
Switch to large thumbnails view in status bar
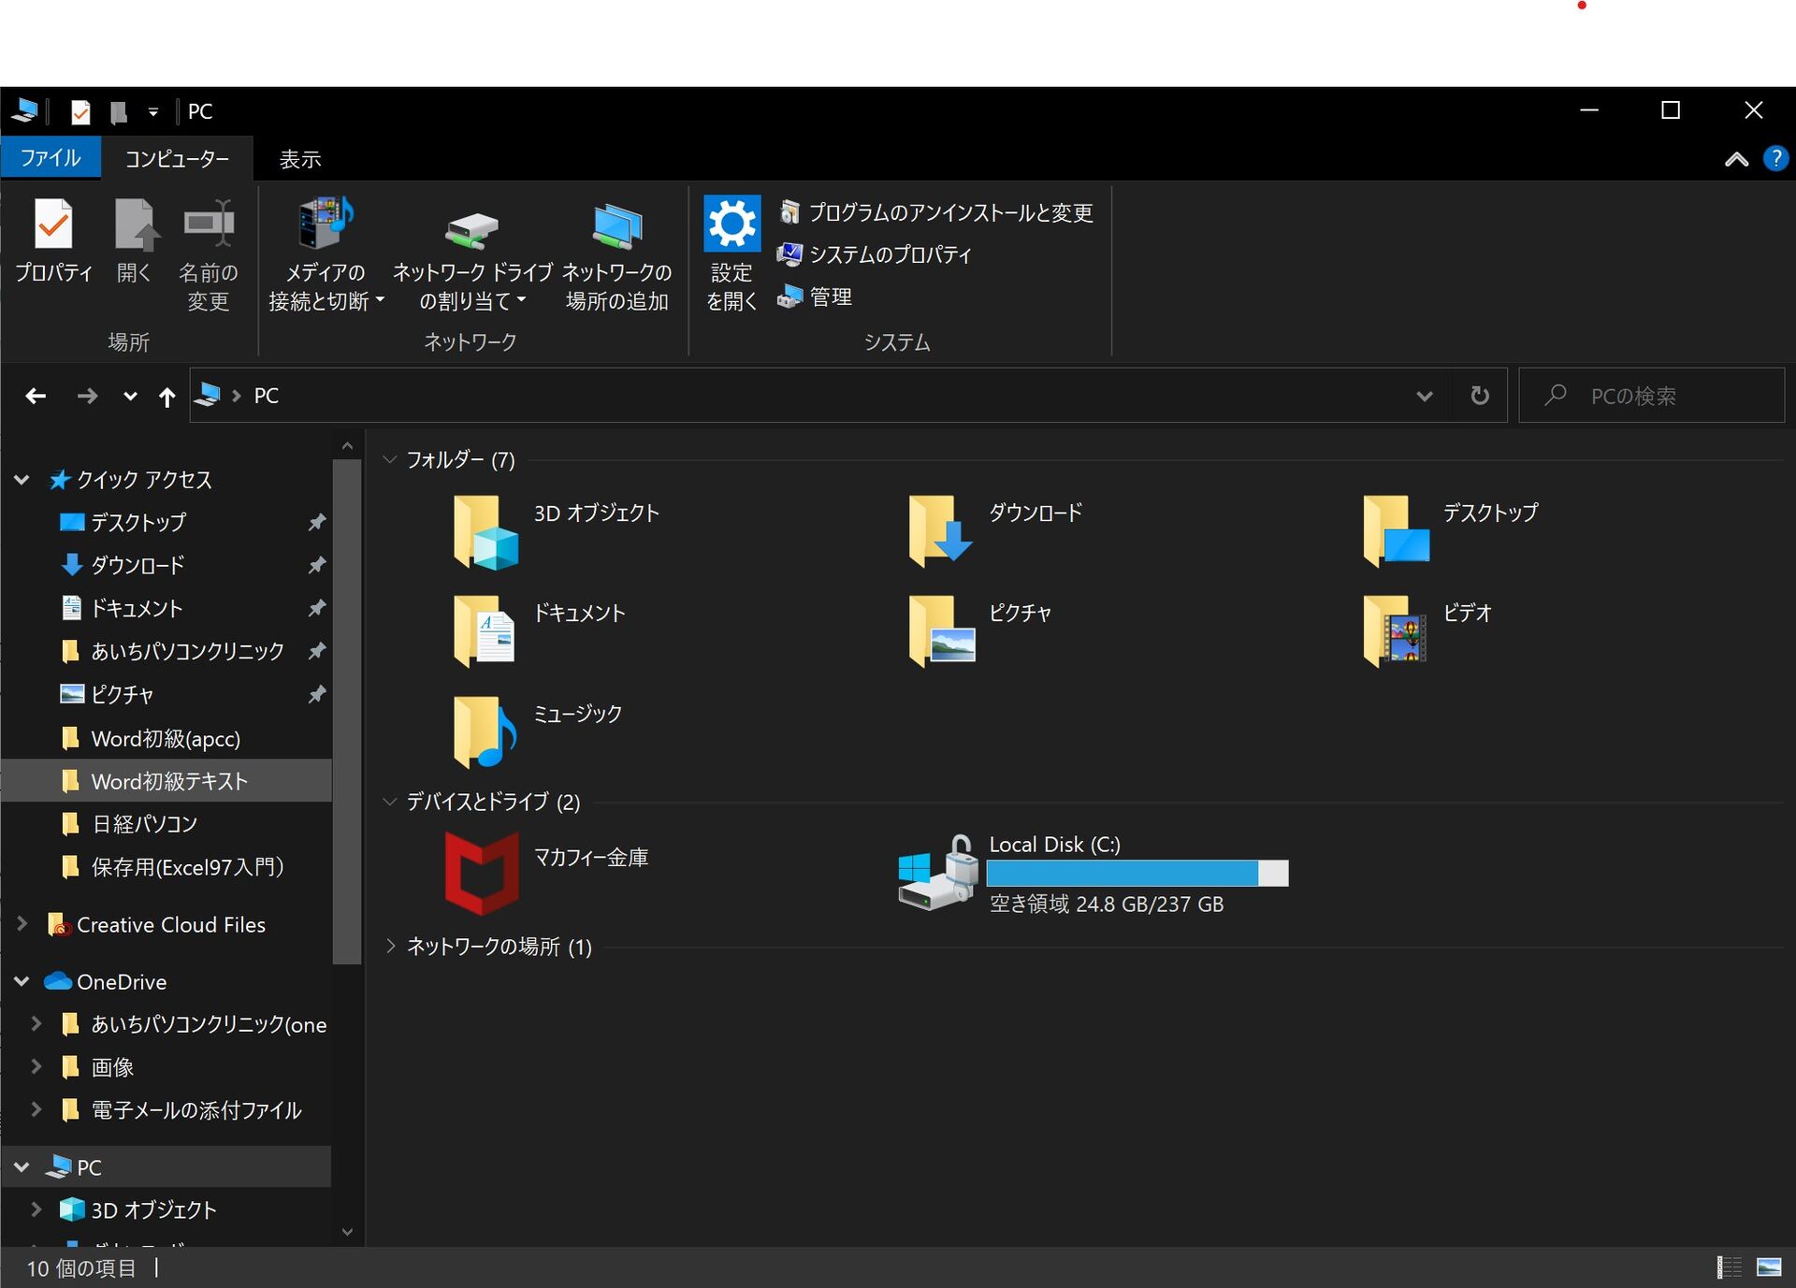[1768, 1267]
